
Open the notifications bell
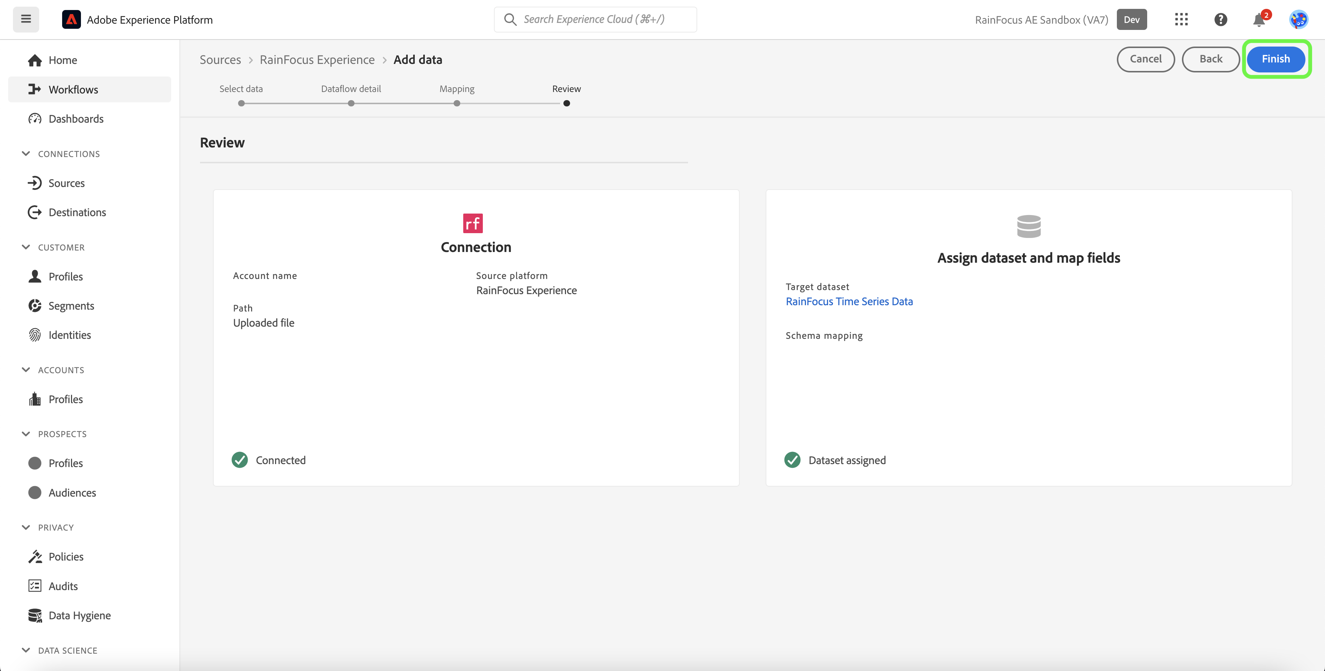coord(1259,20)
